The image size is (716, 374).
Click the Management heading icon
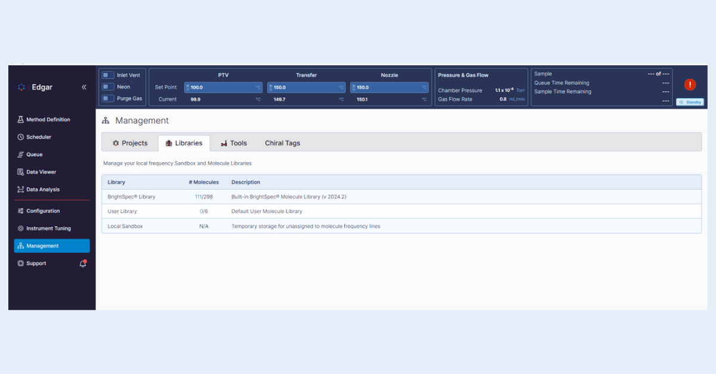(x=106, y=120)
